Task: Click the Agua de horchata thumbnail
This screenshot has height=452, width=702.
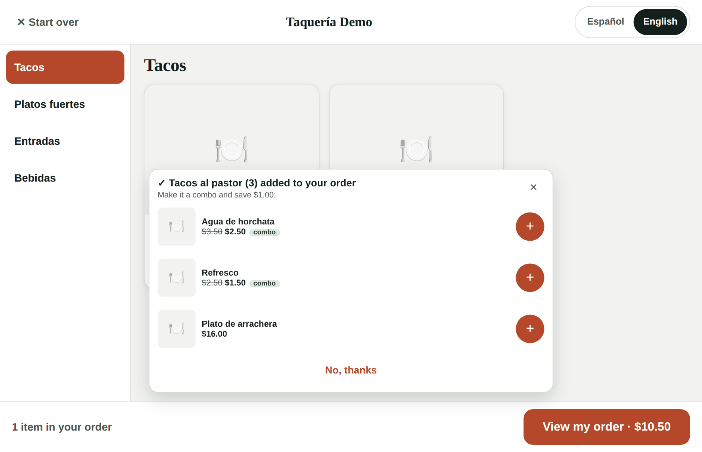Action: (176, 226)
